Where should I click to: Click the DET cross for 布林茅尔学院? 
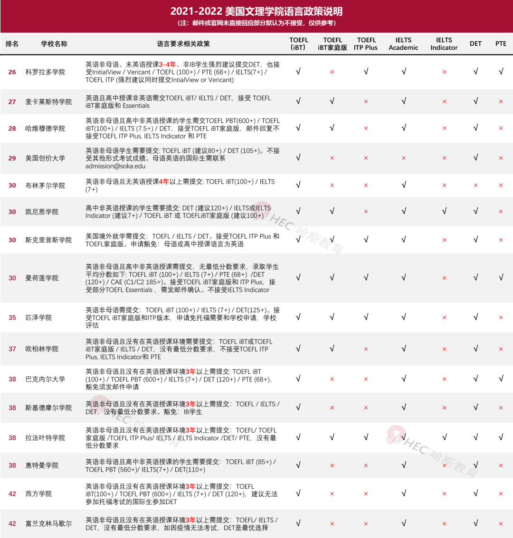pos(475,186)
